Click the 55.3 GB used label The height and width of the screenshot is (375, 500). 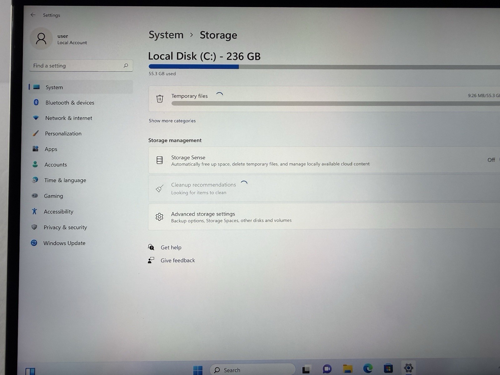[x=162, y=74]
